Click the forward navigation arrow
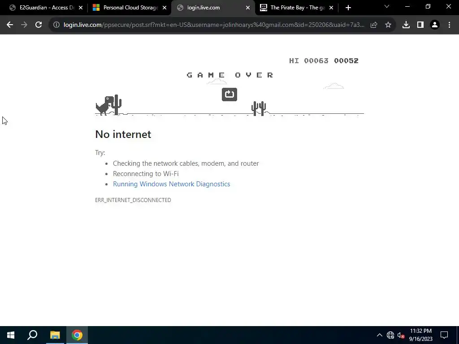Screen dimensions: 459x344 24,25
